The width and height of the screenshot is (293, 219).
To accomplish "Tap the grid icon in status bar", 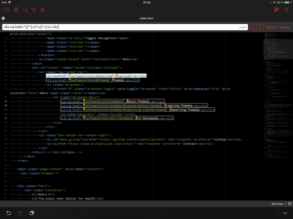I will tap(290, 204).
